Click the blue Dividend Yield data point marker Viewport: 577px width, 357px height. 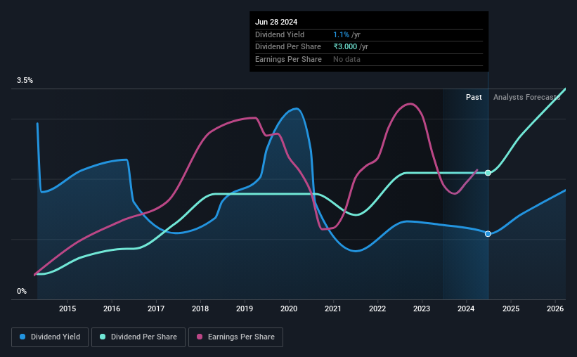click(x=488, y=234)
